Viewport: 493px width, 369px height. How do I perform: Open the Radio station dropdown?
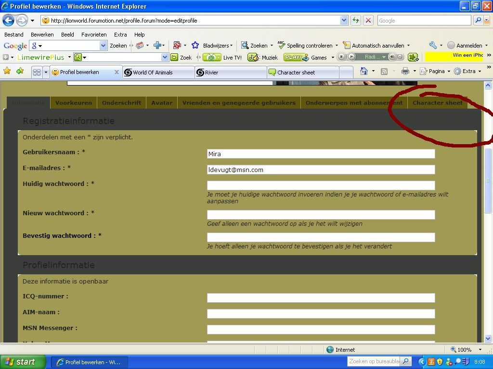pyautogui.click(x=384, y=57)
